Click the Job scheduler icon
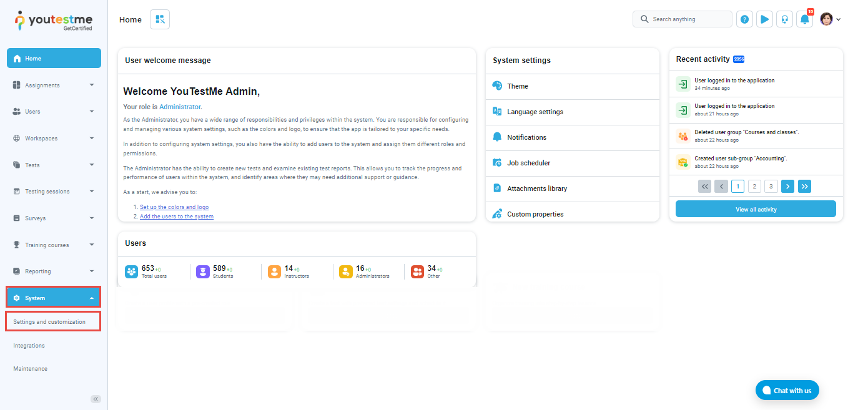 (497, 163)
